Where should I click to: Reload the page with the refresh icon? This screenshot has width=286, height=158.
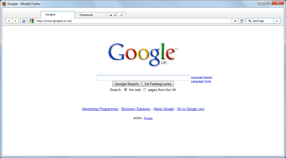pos(242,21)
